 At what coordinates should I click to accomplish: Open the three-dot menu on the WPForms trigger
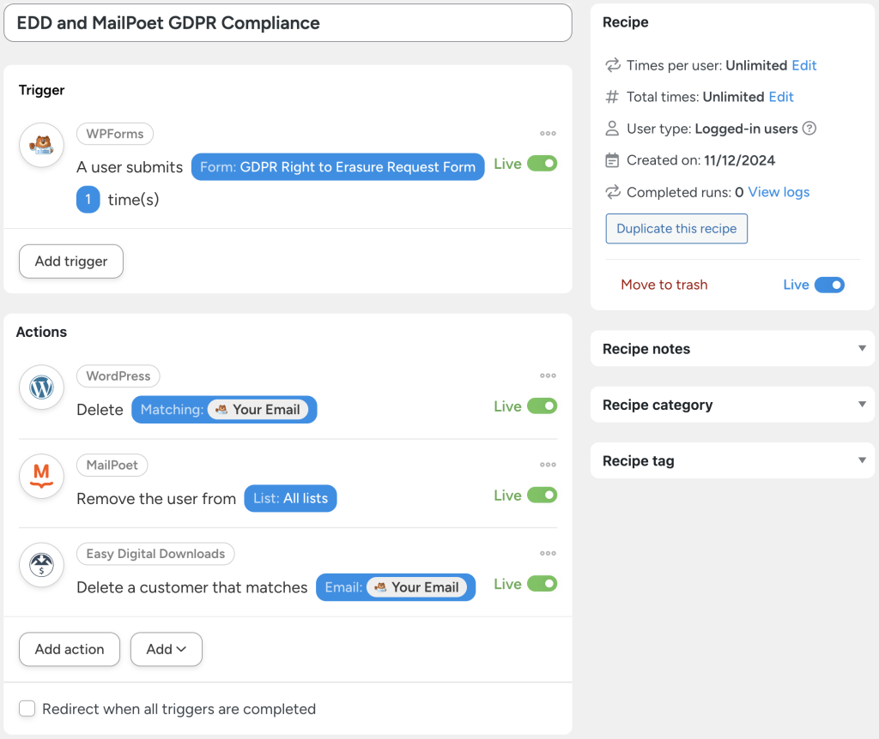point(548,133)
